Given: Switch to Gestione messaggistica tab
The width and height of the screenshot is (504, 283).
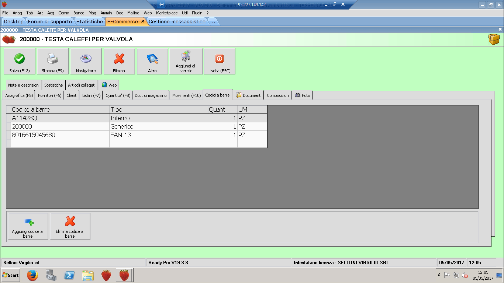Looking at the screenshot, I should [177, 21].
